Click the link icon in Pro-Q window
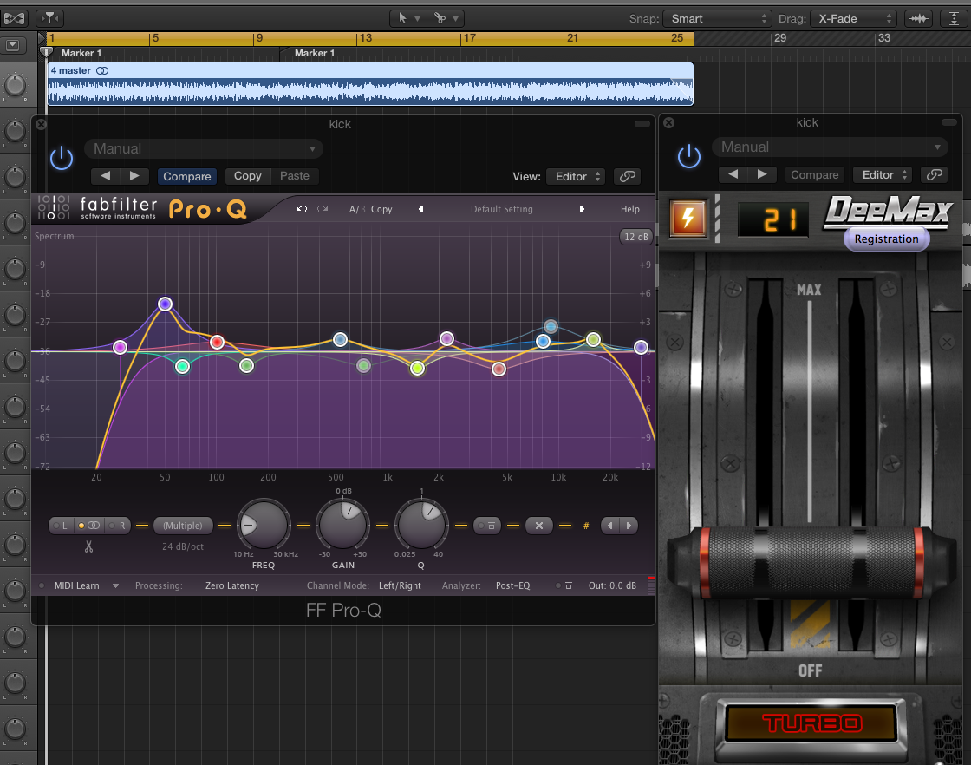 point(628,177)
